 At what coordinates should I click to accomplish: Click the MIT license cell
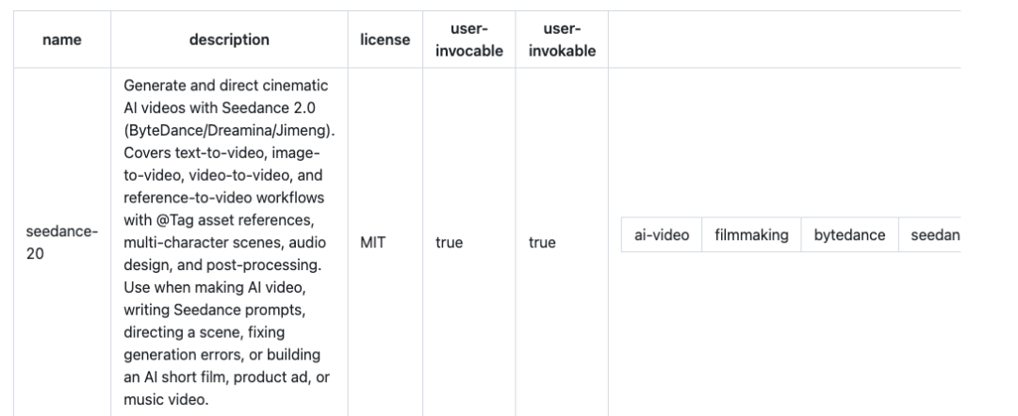tap(372, 242)
